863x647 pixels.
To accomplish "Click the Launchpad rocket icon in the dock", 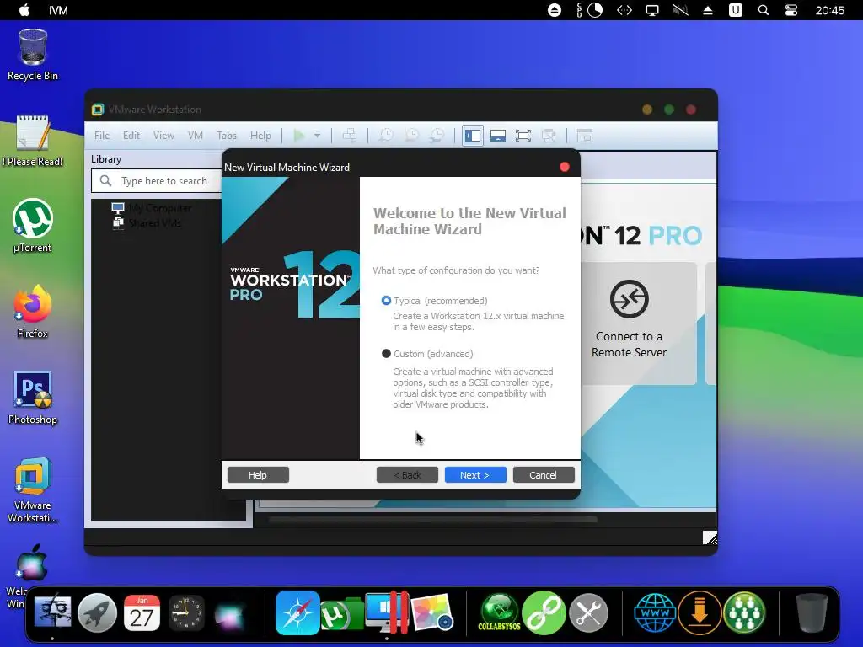I will [x=97, y=612].
